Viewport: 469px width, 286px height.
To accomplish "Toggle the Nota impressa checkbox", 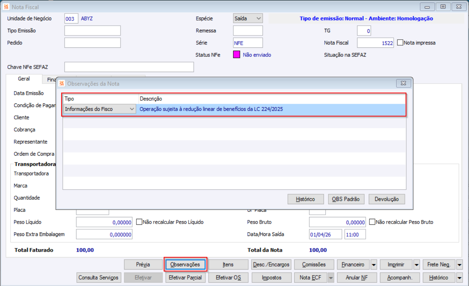I will (400, 43).
